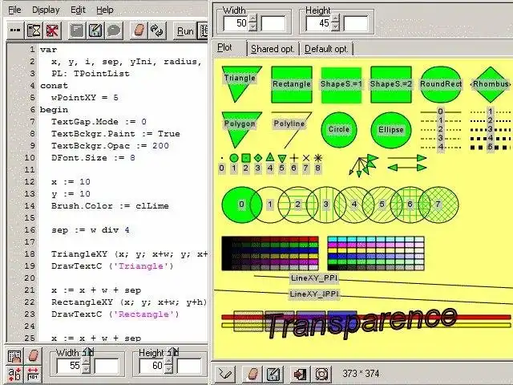Click code line 14 'Brush.Color := clLime'
The image size is (513, 385).
coord(110,206)
